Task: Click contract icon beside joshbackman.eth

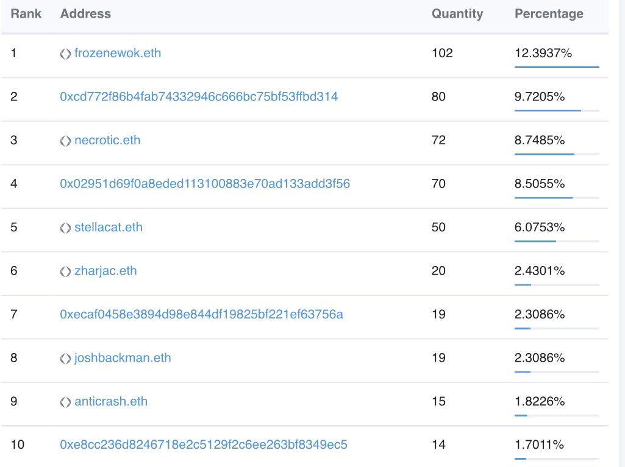Action: tap(65, 359)
